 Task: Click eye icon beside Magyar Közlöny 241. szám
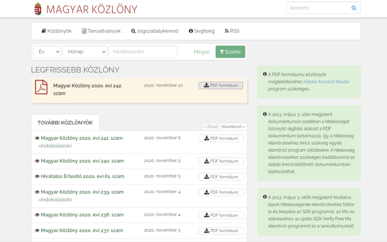pyautogui.click(x=37, y=138)
